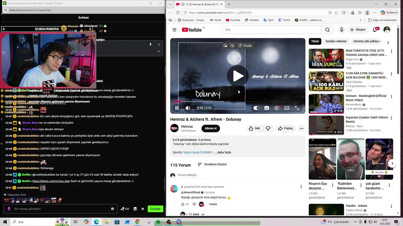Screen dimensions: 403x226
Task: Collapse the pinned message chevron in Kick chat
Action: pos(159,51)
